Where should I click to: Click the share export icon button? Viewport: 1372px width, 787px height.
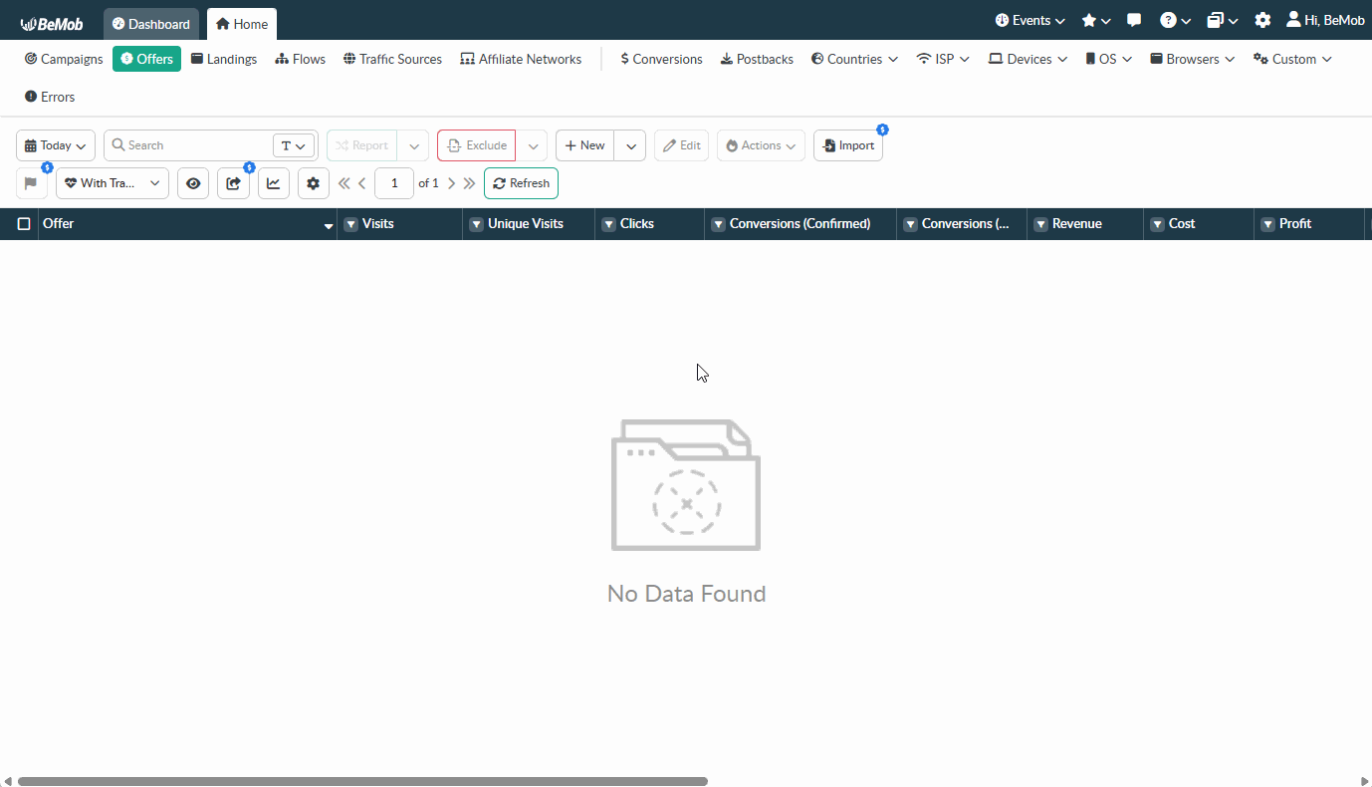coord(233,183)
